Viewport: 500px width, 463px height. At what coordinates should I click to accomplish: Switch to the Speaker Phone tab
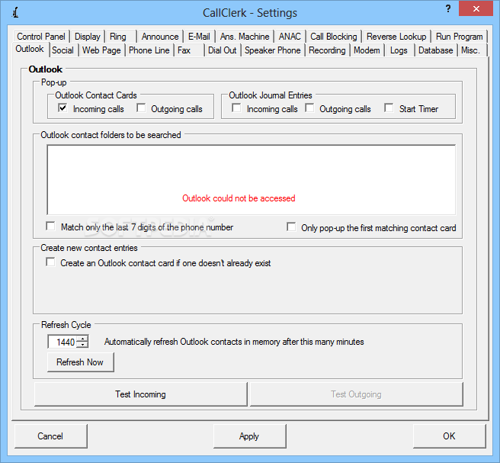tap(273, 50)
